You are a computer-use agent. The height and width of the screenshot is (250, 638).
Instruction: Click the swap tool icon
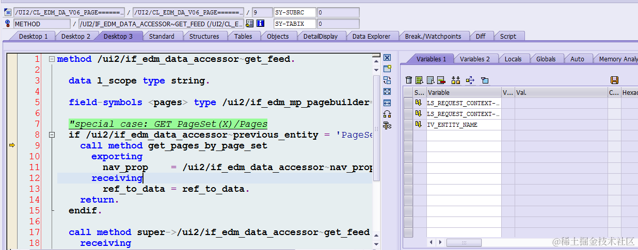pyautogui.click(x=388, y=80)
